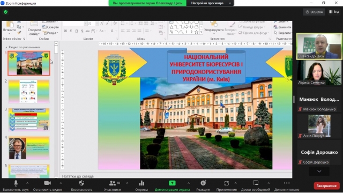Expand the shapes gallery More arrow
Image resolution: width=343 pixels, height=193 pixels.
pyautogui.click(x=202, y=32)
